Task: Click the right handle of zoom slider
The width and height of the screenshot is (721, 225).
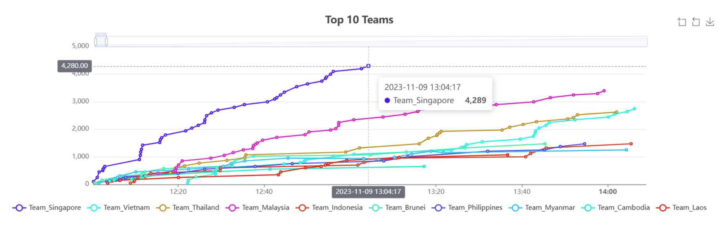Action: tap(107, 42)
